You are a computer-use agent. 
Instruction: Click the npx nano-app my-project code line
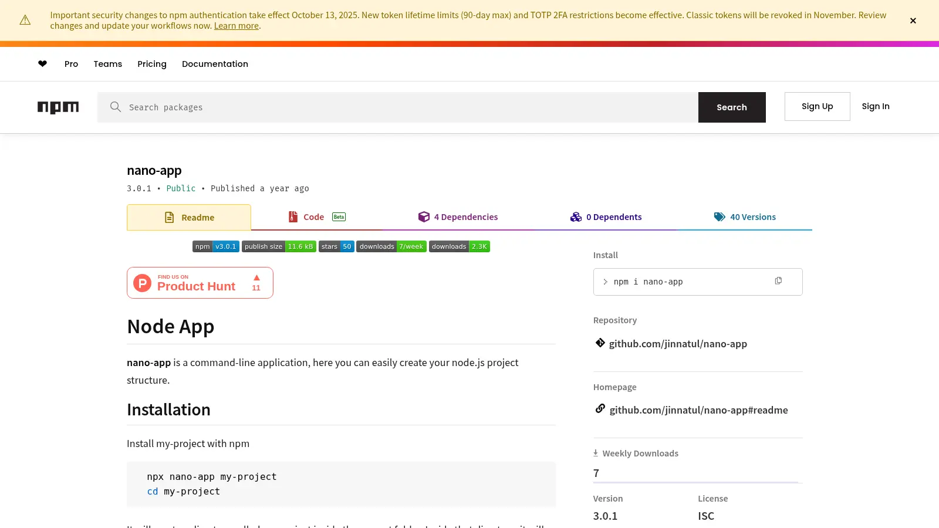tap(212, 477)
